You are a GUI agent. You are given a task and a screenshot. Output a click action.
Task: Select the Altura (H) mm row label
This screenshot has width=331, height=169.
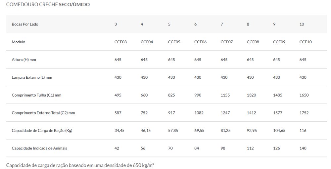(x=24, y=60)
